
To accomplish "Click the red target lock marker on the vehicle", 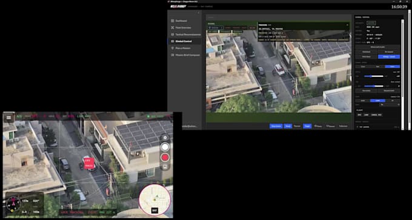I will [89, 163].
